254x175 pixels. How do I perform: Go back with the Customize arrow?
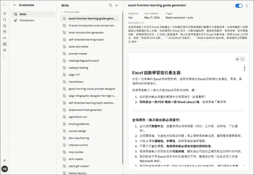(x=15, y=5)
